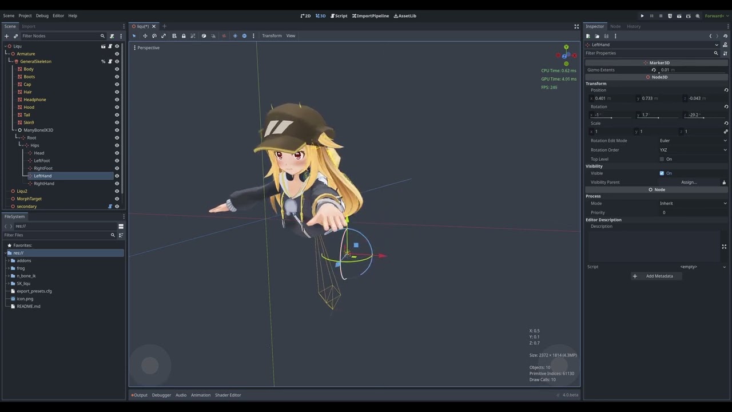Click the lock selected node icon
The image size is (732, 412).
(184, 36)
